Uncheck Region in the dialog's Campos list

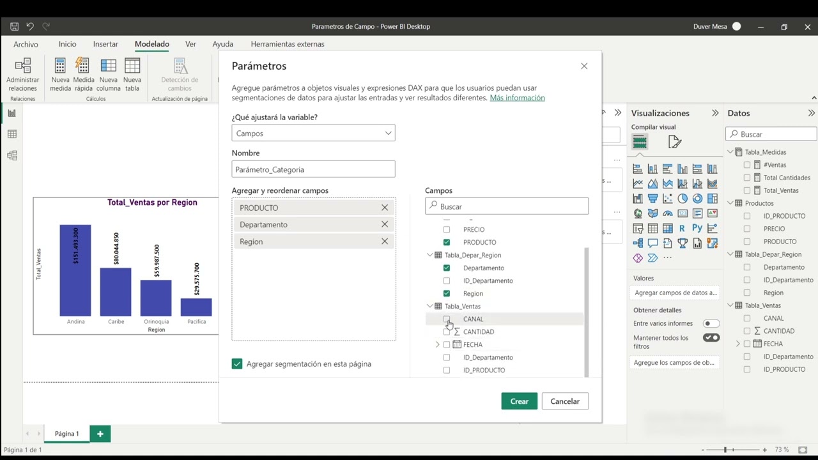tap(447, 293)
